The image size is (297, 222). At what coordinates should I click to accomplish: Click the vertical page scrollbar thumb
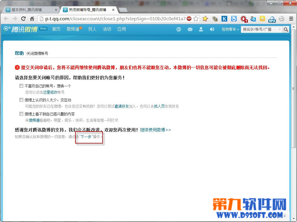pos(294,89)
